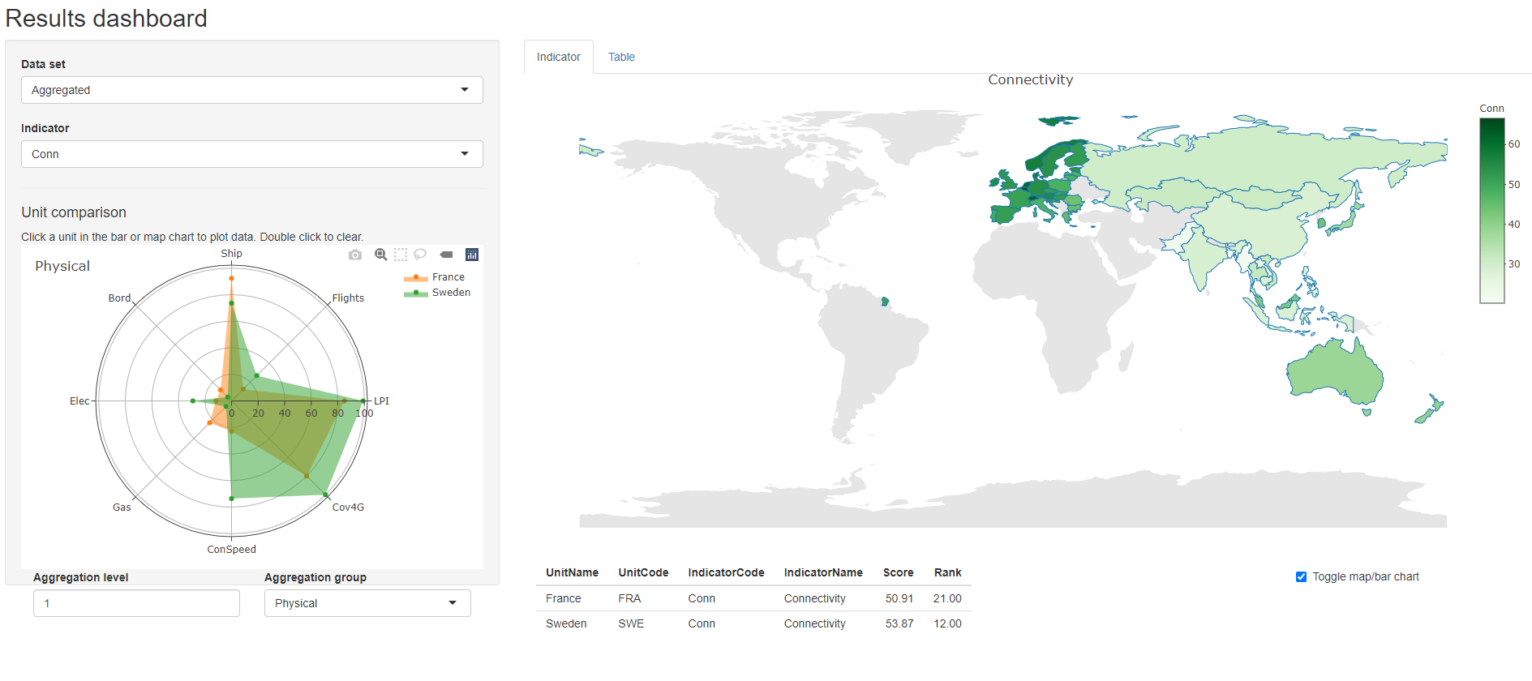This screenshot has height=681, width=1532.
Task: Click the Gas axis label on radar
Action: point(122,508)
